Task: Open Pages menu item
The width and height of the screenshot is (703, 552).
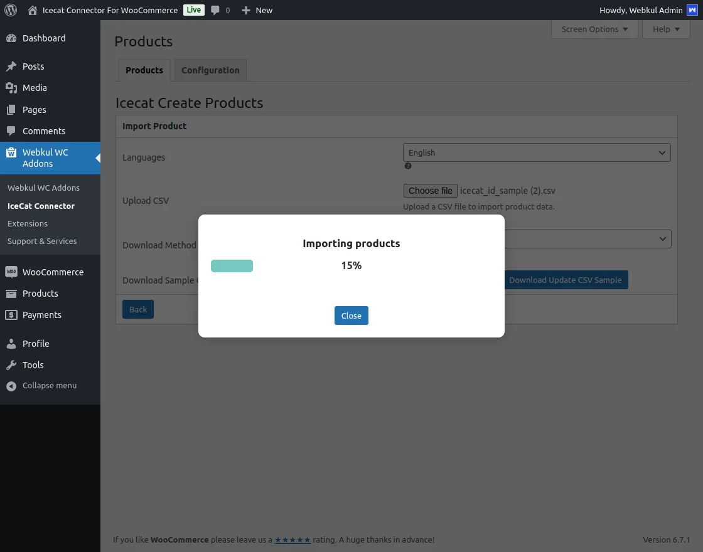Action: coord(50,110)
